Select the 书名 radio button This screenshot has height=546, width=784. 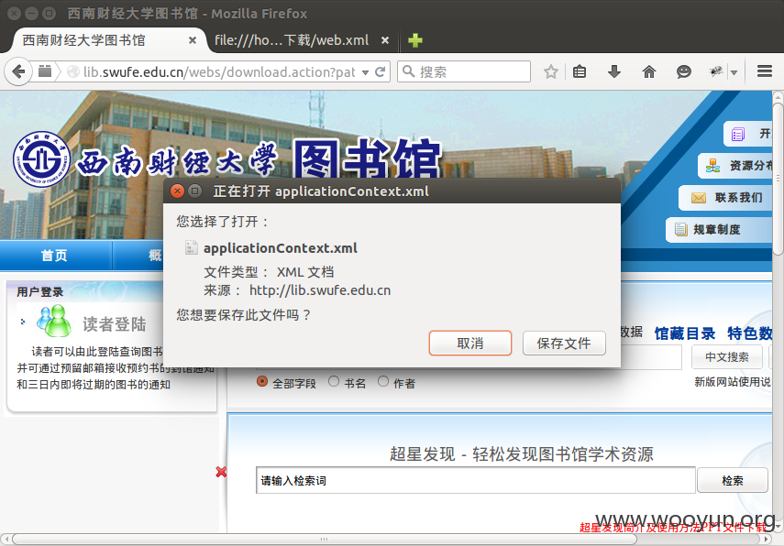click(x=334, y=382)
